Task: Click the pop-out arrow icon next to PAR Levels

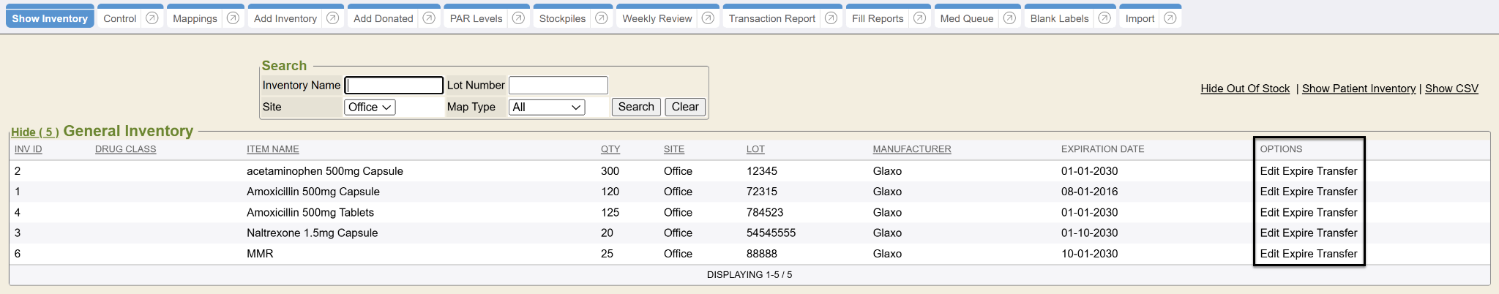Action: (x=518, y=18)
